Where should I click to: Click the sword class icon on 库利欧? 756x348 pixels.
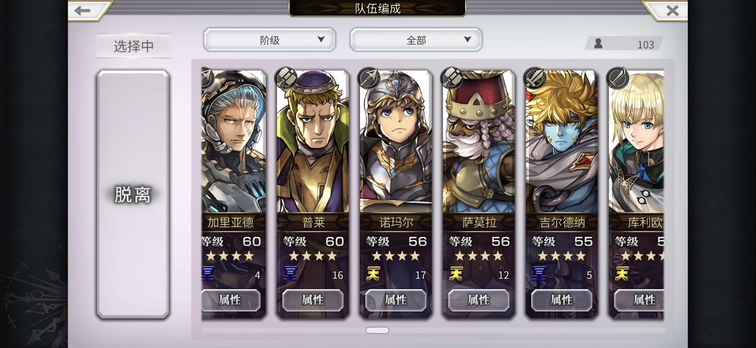click(x=617, y=78)
